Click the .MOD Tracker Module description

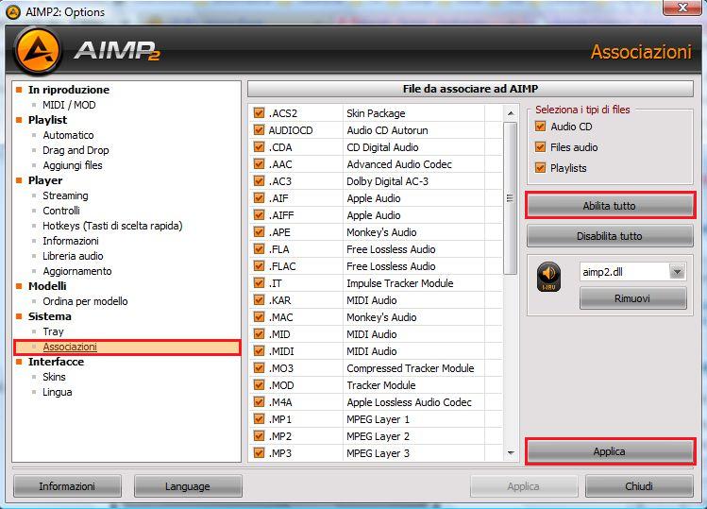point(381,385)
